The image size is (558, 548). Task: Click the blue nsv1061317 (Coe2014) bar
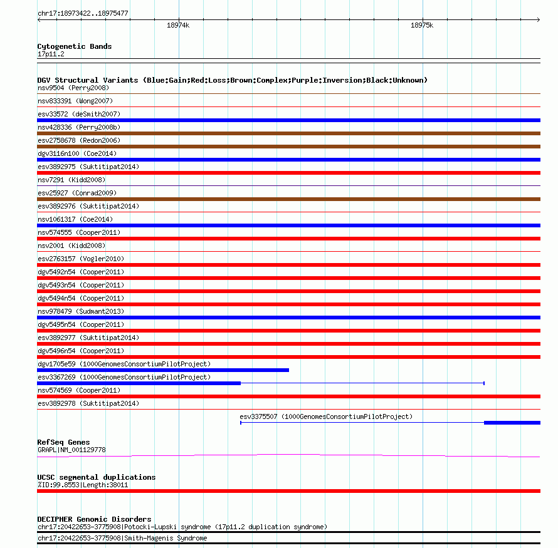pyautogui.click(x=288, y=225)
